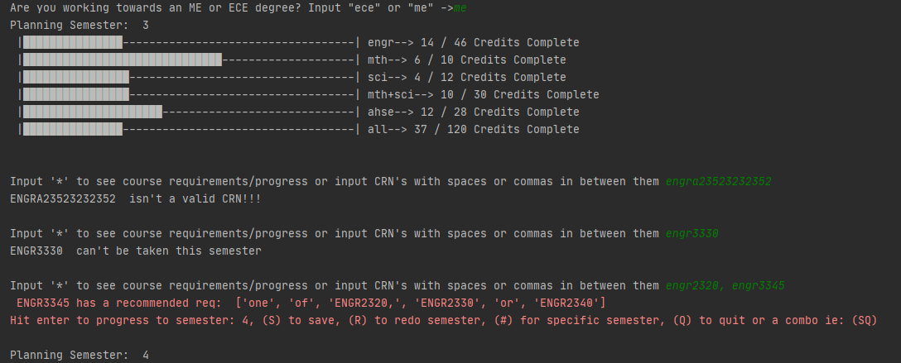Click the '37 / 120 Credits Complete' text
The image size is (901, 363).
click(x=497, y=130)
